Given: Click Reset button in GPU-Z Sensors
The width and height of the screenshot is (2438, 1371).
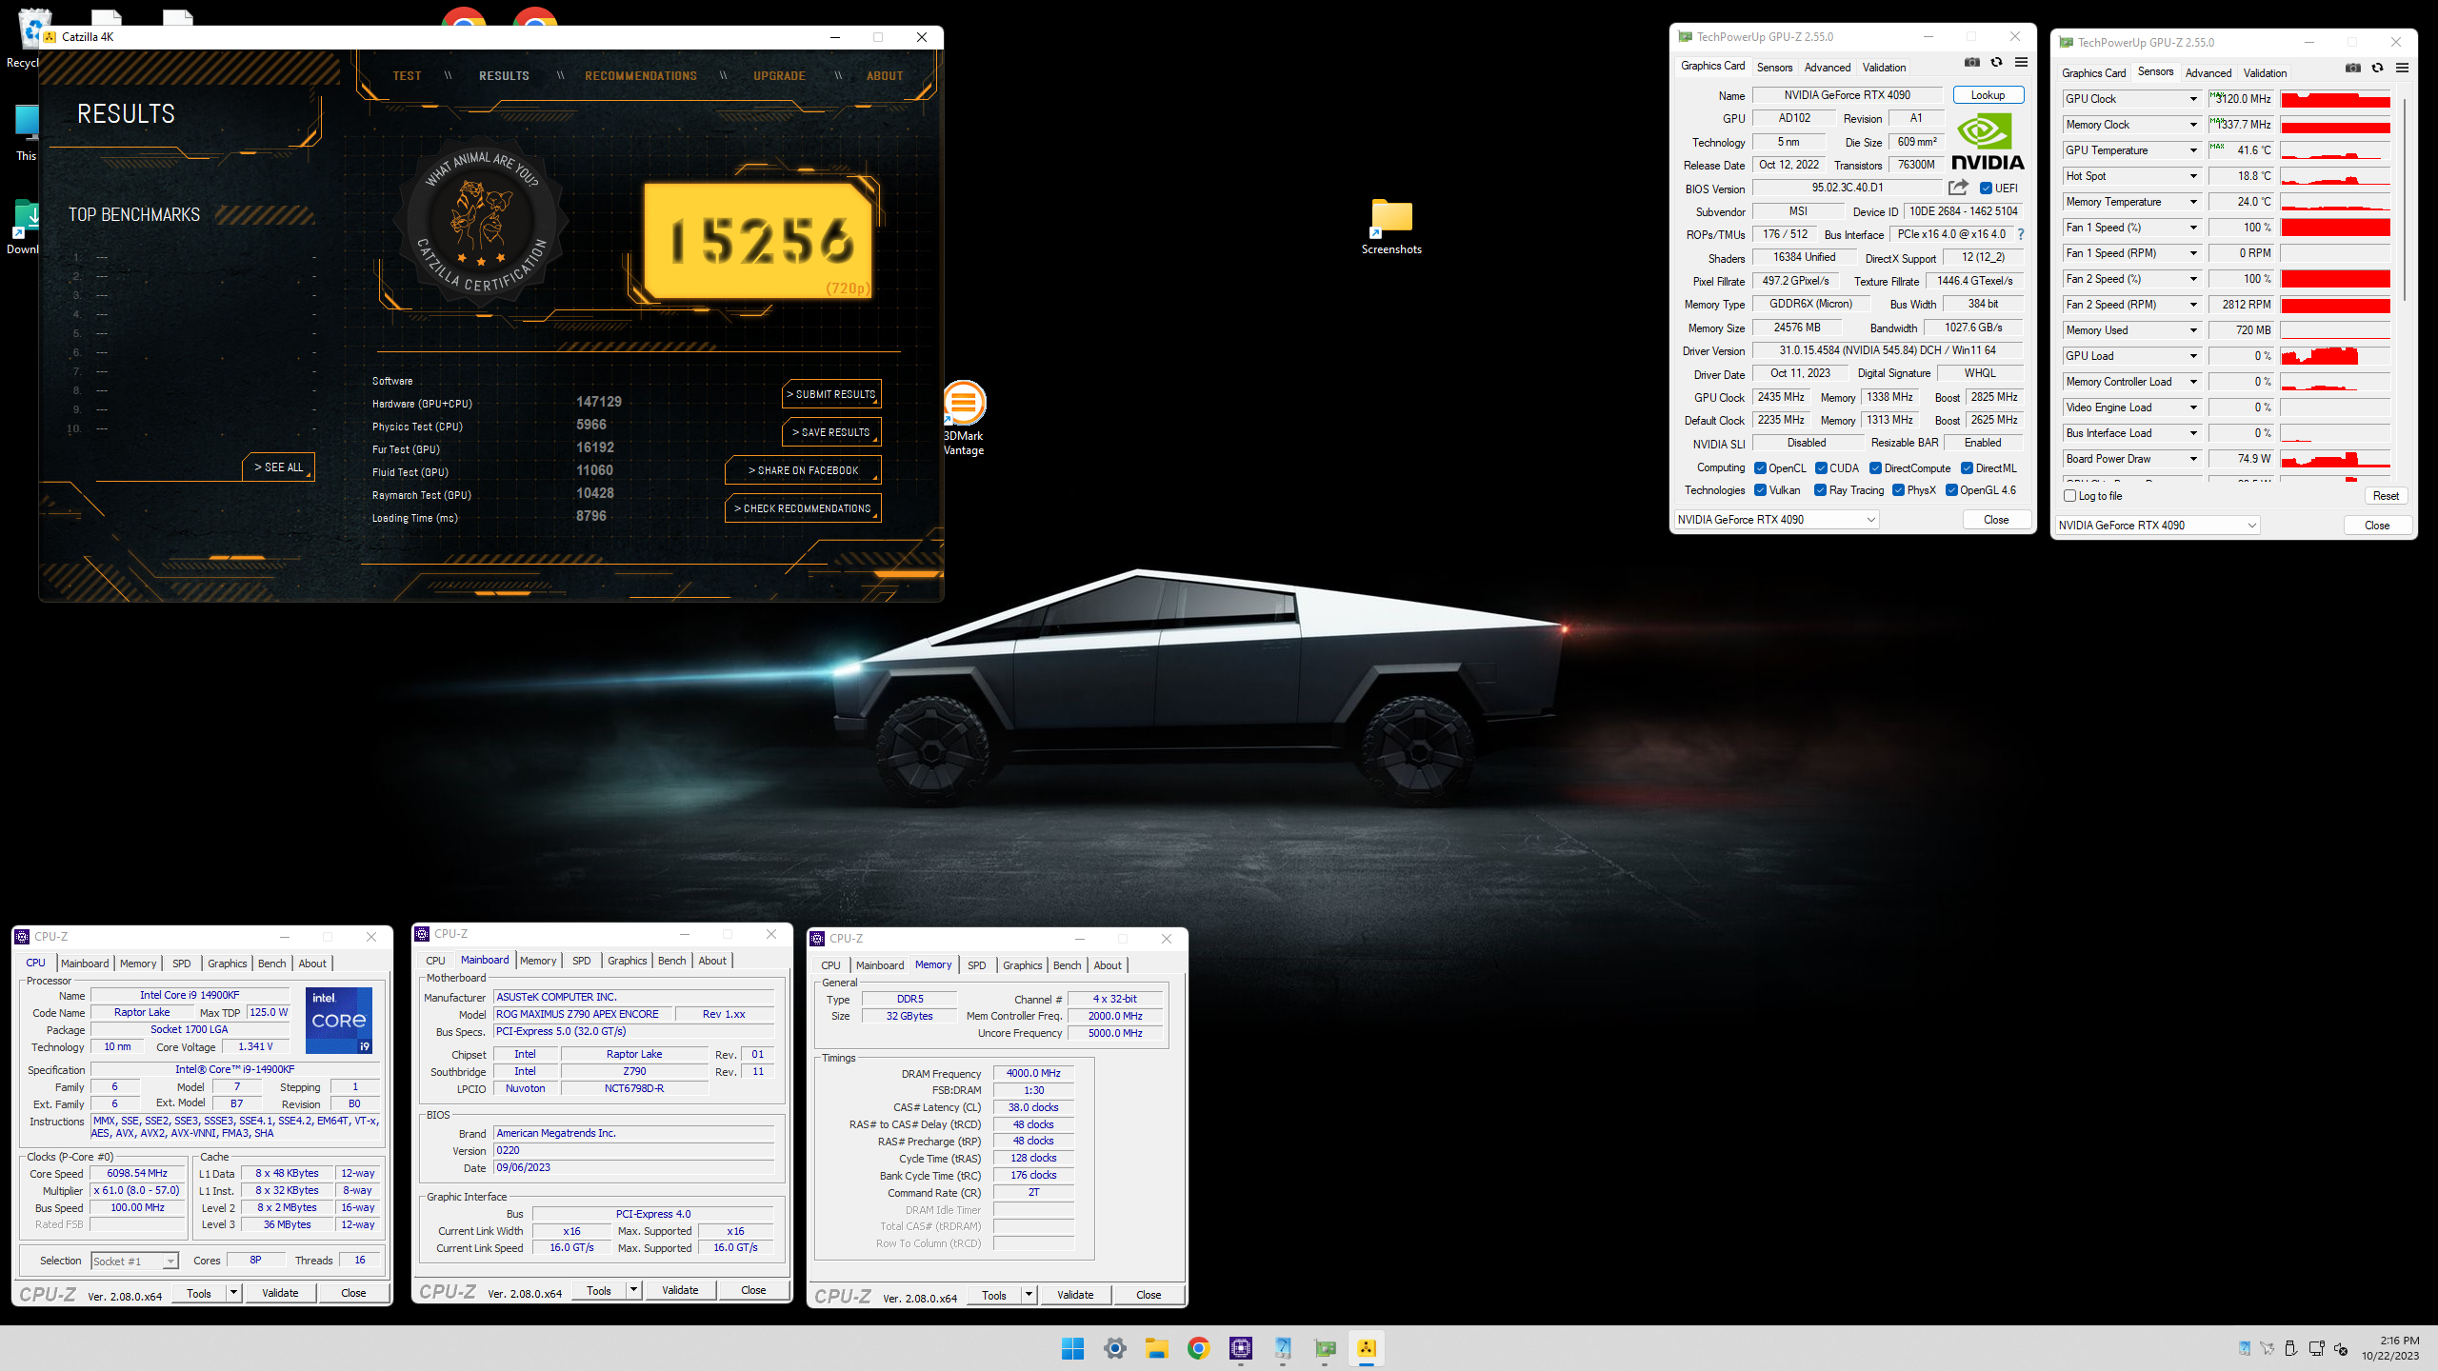Looking at the screenshot, I should click(x=2386, y=496).
